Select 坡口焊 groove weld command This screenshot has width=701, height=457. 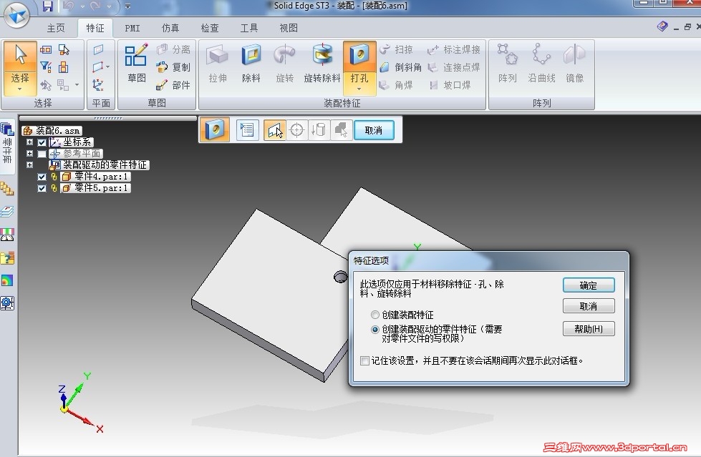point(449,85)
